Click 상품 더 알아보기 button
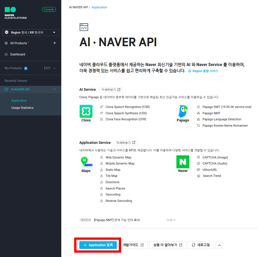The width and height of the screenshot is (258, 257). 168,245
